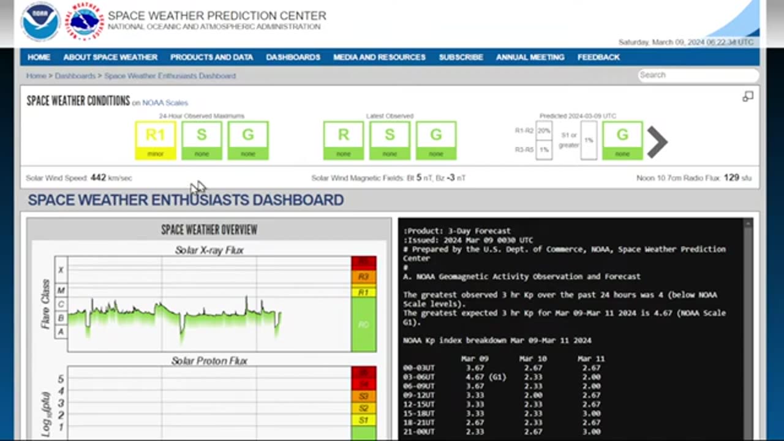Click the Space Weather Enthusiasts Dashboard title
The width and height of the screenshot is (784, 441).
186,200
